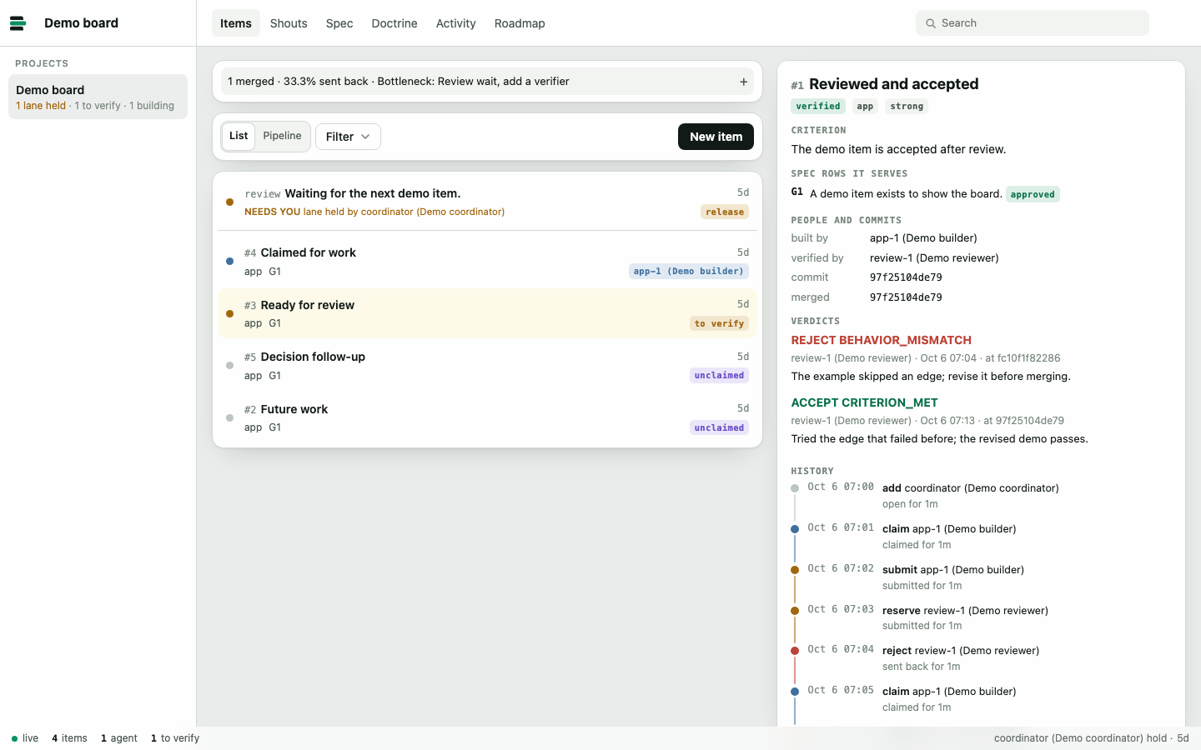
Task: Click REJECT BEHAVIOR_MISMATCH verdict heading
Action: pos(881,340)
